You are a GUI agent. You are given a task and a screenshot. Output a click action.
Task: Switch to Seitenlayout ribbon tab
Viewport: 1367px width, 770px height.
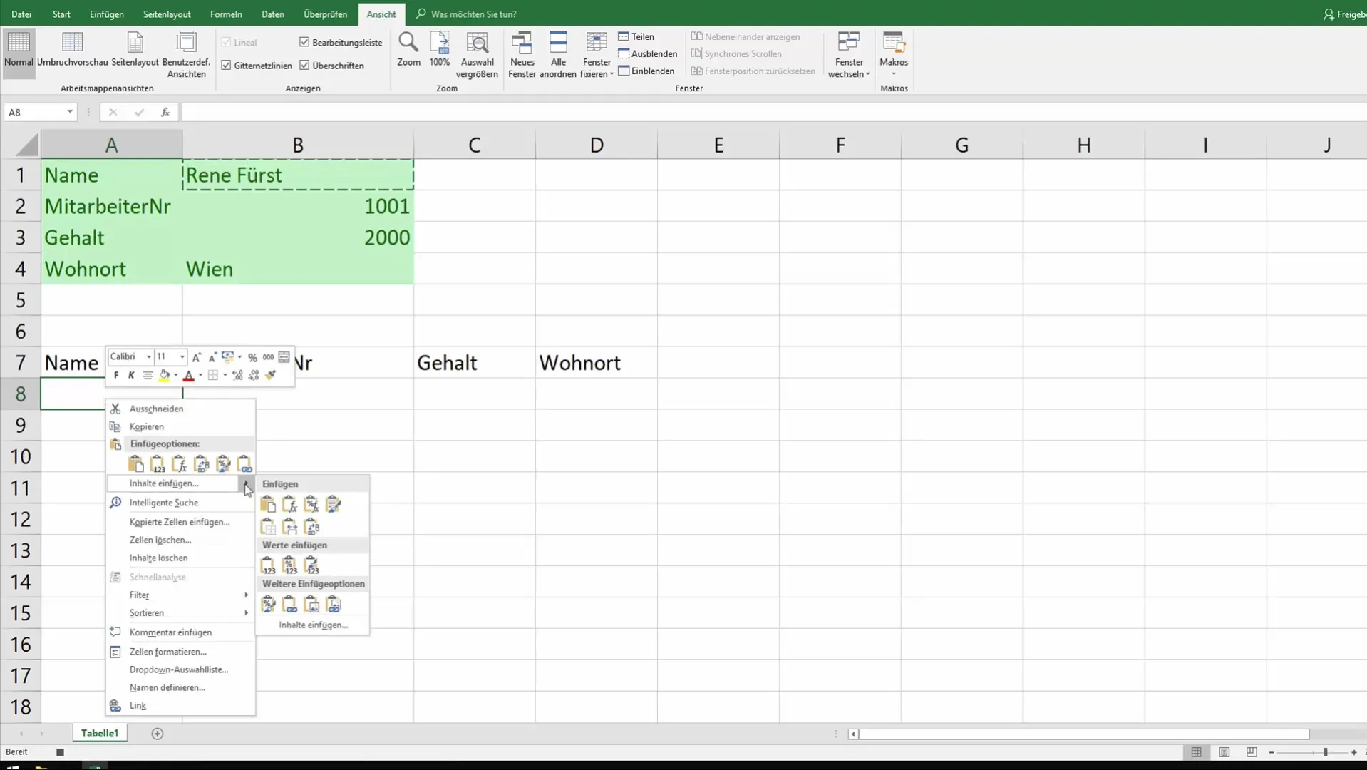pyautogui.click(x=167, y=14)
